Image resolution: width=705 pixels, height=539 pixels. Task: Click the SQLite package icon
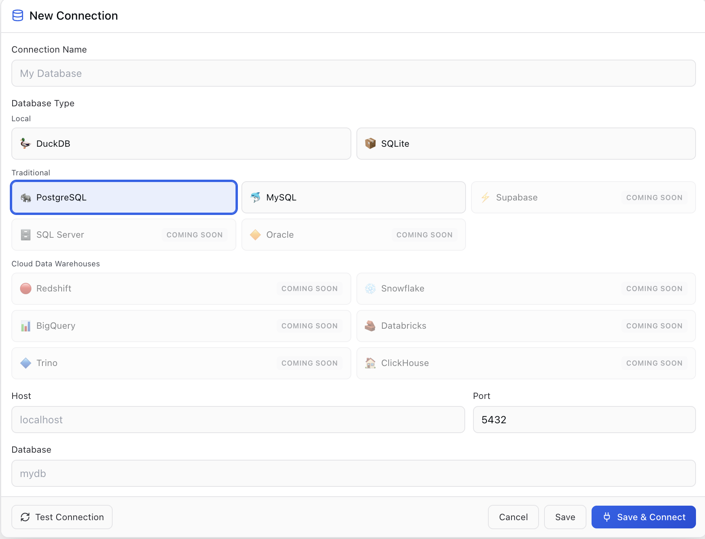[x=370, y=144]
